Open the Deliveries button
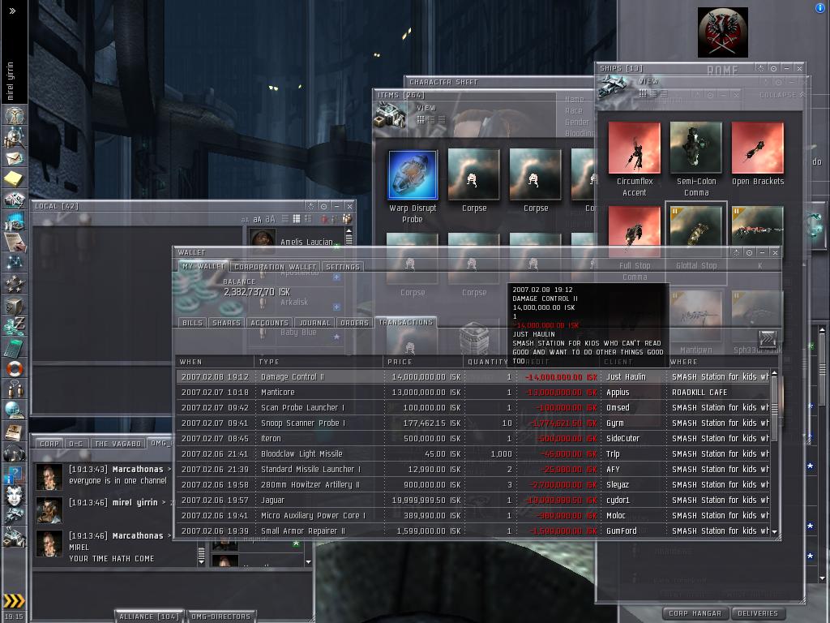Image resolution: width=830 pixels, height=623 pixels. point(758,613)
